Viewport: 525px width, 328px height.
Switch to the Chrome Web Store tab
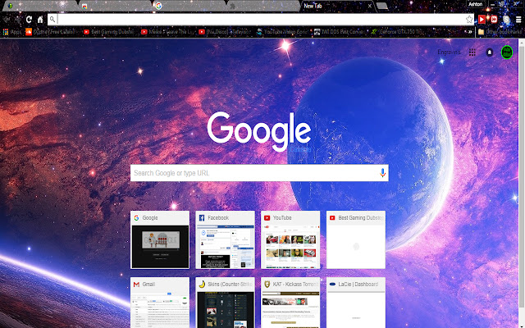click(x=115, y=6)
